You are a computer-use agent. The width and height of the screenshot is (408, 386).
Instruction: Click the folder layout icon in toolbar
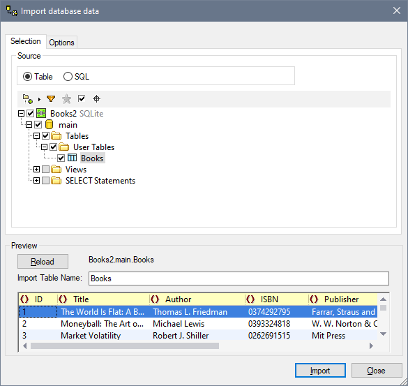point(28,99)
